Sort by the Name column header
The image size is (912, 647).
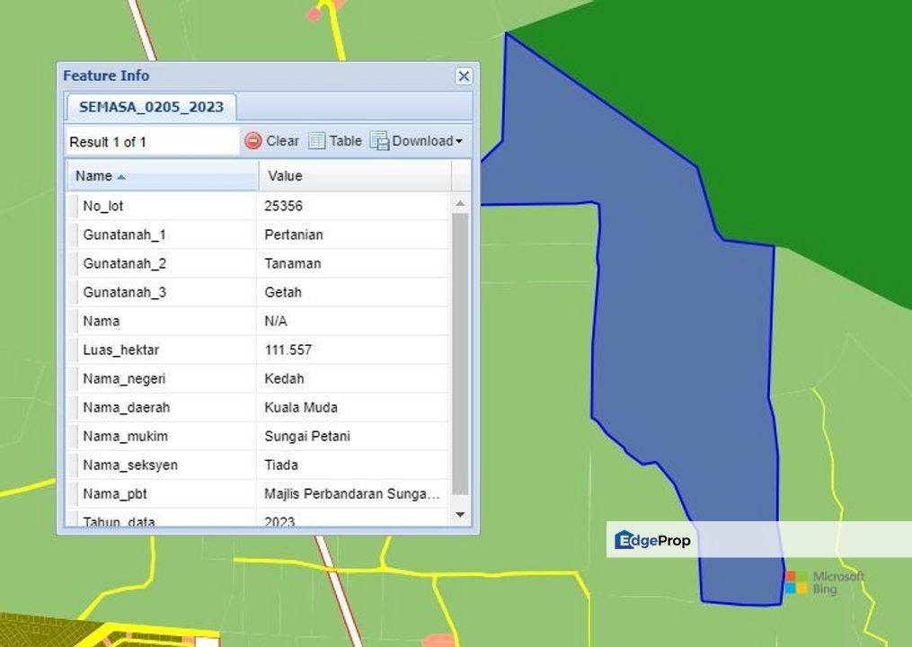[x=163, y=176]
